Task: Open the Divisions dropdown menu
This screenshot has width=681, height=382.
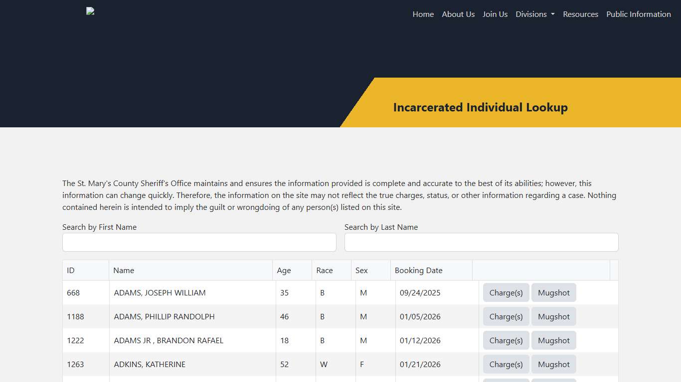Action: (x=534, y=14)
